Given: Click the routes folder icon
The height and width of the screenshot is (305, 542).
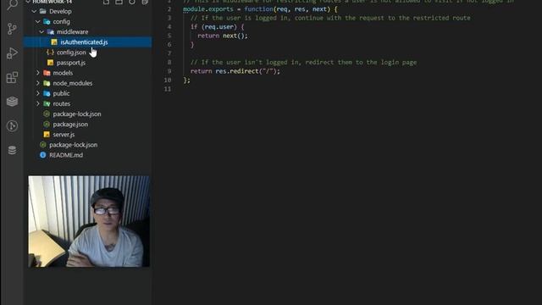Looking at the screenshot, I should [x=47, y=103].
